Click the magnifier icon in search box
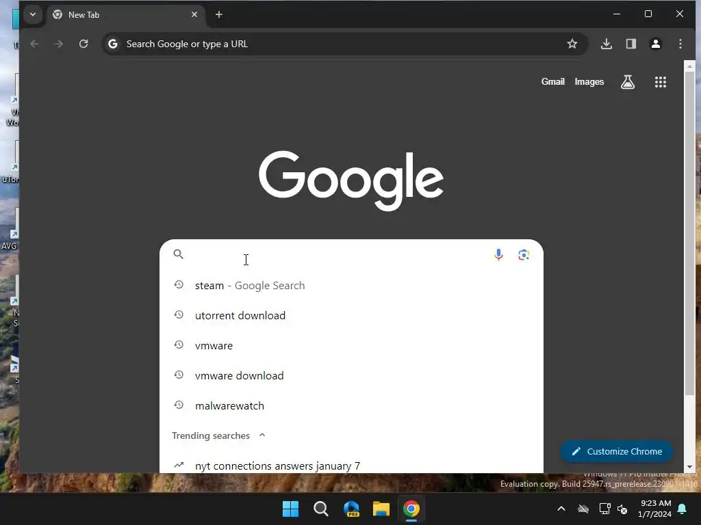Viewport: 701px width, 525px height. [x=179, y=254]
